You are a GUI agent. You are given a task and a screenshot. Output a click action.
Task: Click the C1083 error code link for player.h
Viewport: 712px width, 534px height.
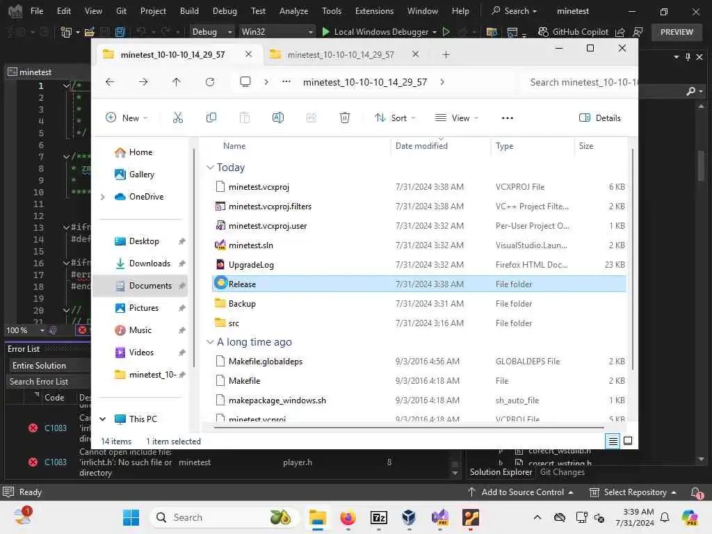click(x=56, y=462)
